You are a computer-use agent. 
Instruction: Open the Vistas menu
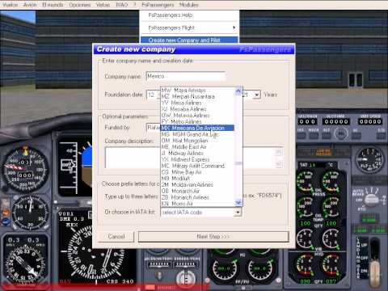(x=103, y=5)
